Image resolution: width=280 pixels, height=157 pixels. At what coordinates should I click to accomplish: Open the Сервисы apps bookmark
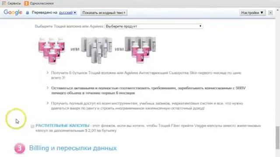click(11, 3)
